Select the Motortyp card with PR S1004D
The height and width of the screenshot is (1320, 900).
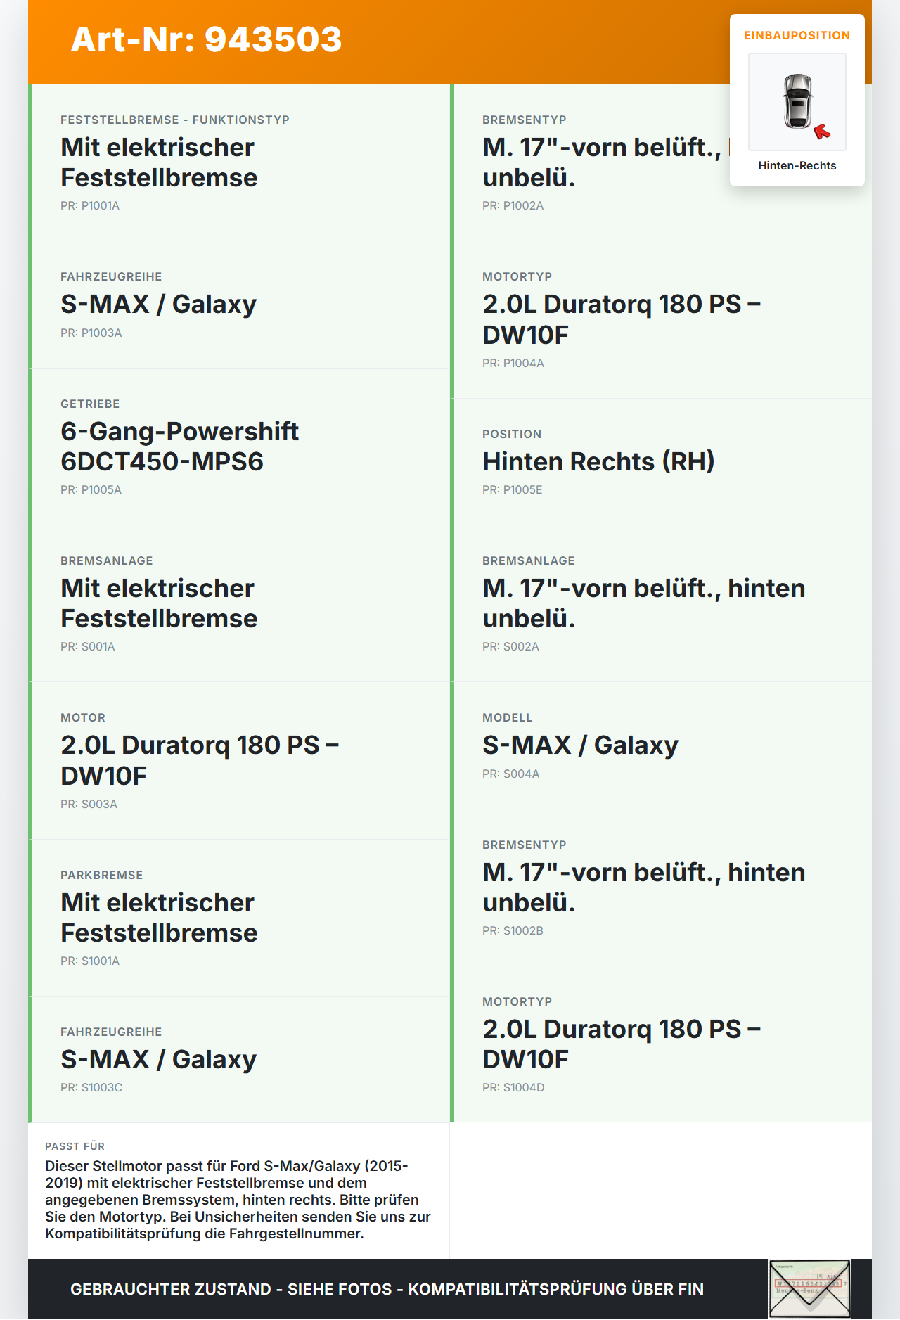[661, 1044]
